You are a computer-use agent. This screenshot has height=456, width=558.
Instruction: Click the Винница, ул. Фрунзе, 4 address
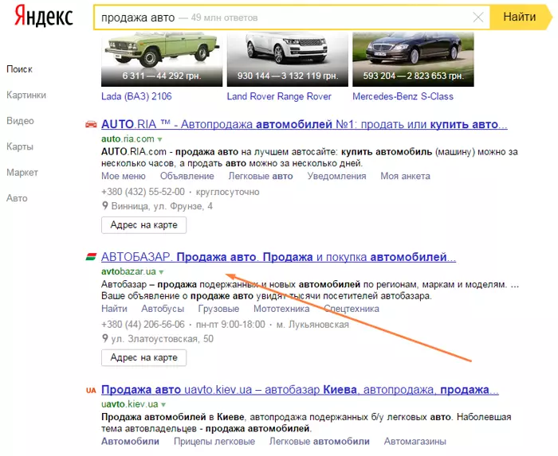click(x=162, y=206)
